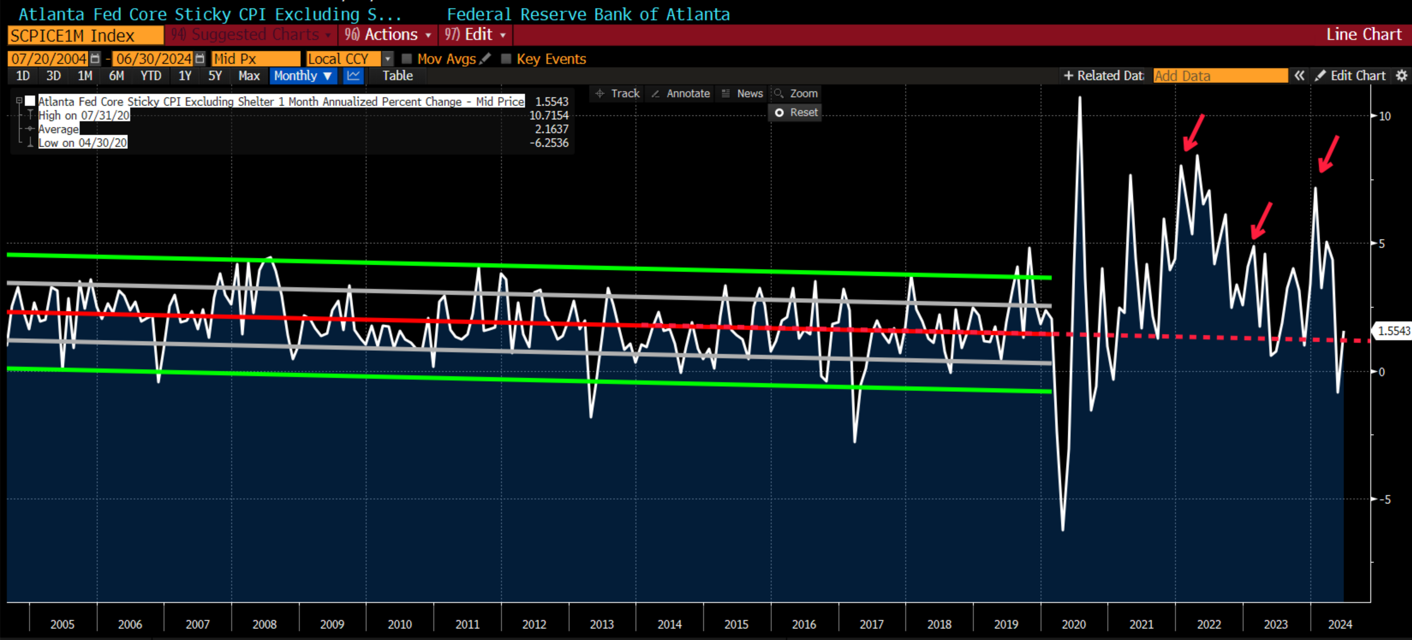Toggle the series legend white checkbox
The image size is (1412, 640).
coord(30,101)
